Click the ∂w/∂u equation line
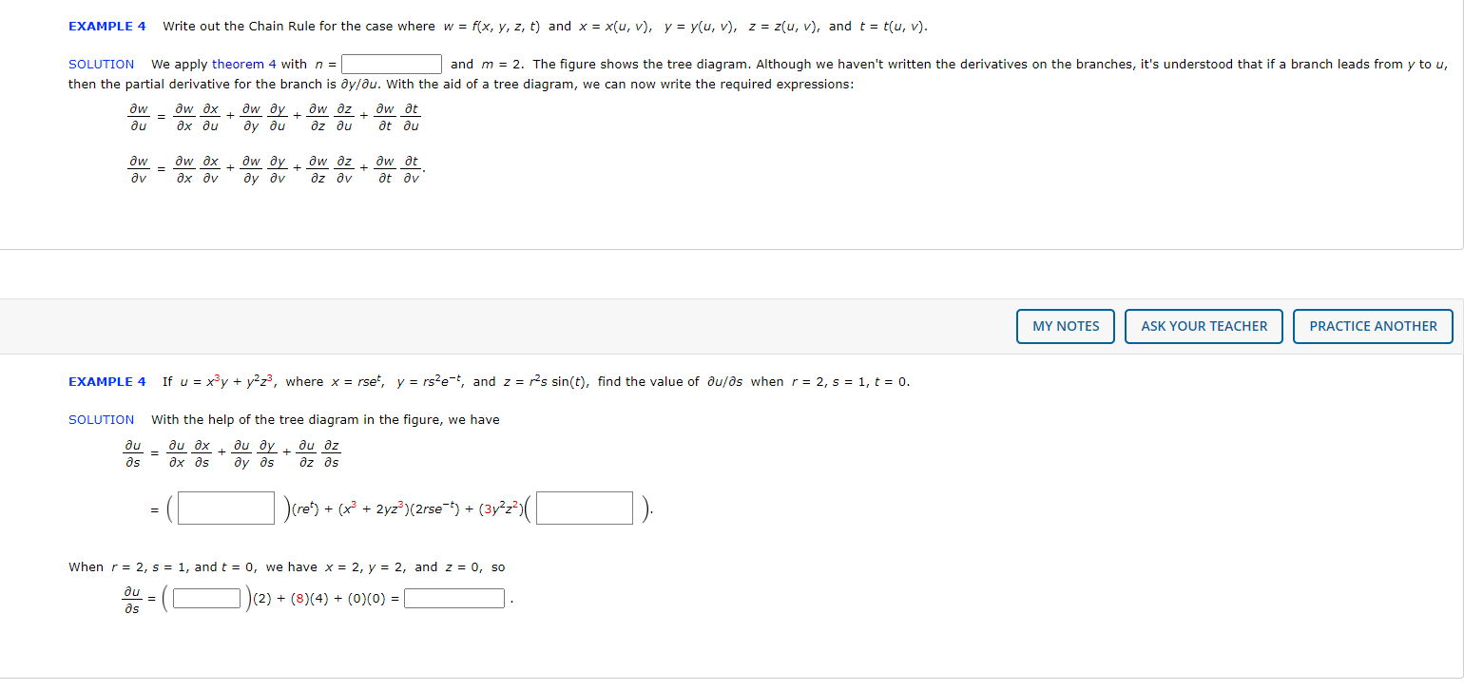Image resolution: width=1464 pixels, height=691 pixels. point(276,116)
